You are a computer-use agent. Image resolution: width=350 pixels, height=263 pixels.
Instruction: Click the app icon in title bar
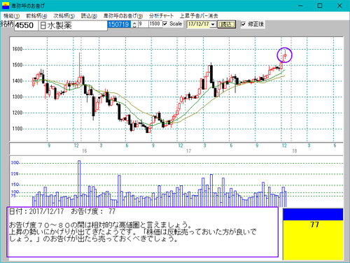(x=5, y=6)
